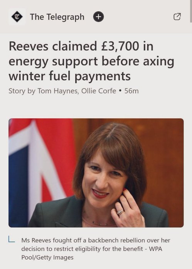This screenshot has height=269, width=192.
Task: Click the 'Ms Reeves fought off' caption line
Action: (x=96, y=240)
